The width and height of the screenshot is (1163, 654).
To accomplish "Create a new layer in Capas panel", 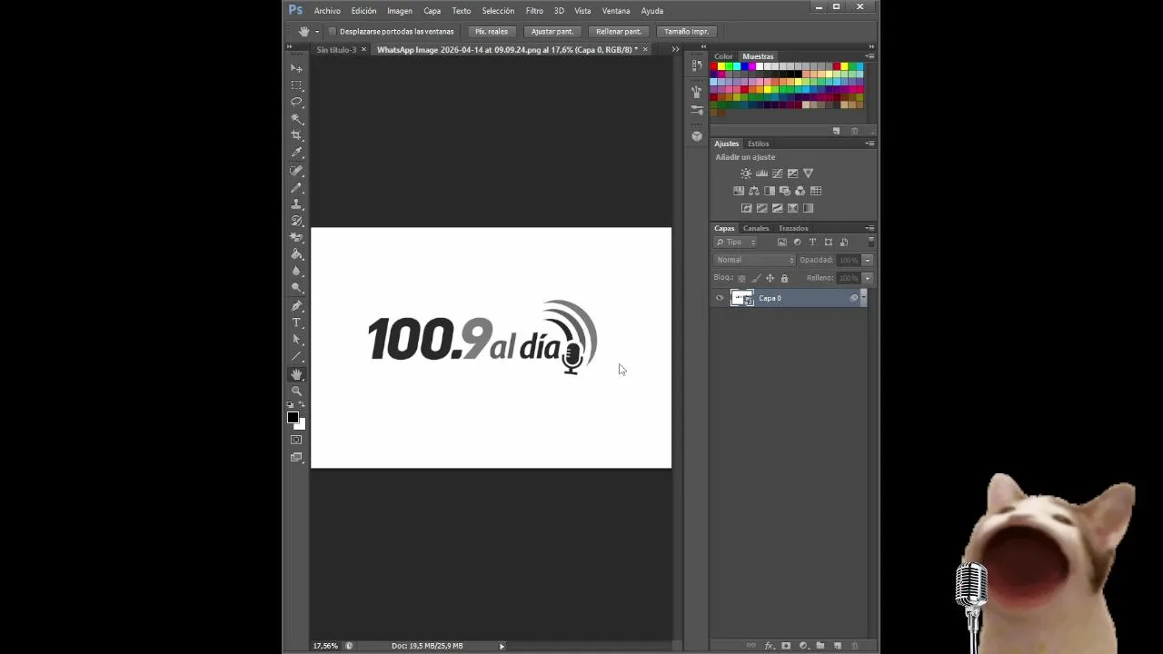I will [x=838, y=646].
